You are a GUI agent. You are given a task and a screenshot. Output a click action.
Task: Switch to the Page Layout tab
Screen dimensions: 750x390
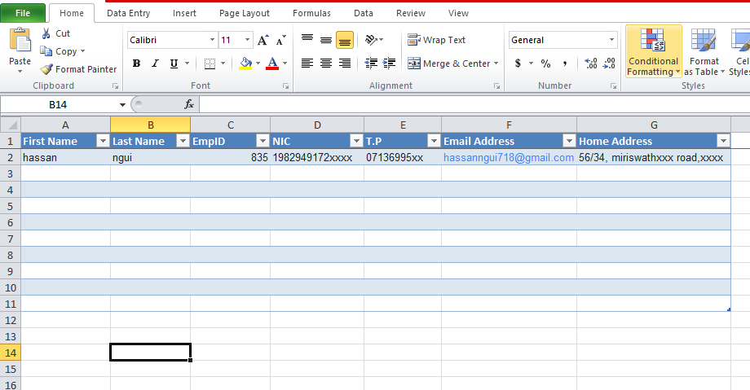(x=245, y=13)
